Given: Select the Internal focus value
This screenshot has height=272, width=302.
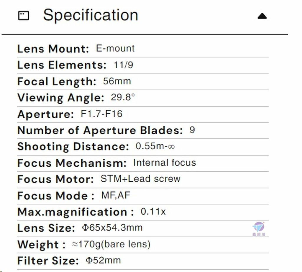Looking at the screenshot, I should coord(165,162).
